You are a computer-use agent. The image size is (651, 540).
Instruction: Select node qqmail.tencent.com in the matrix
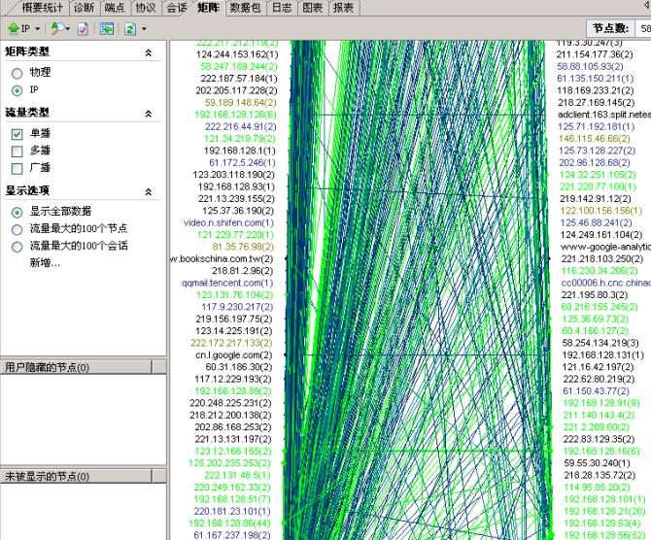pos(227,283)
